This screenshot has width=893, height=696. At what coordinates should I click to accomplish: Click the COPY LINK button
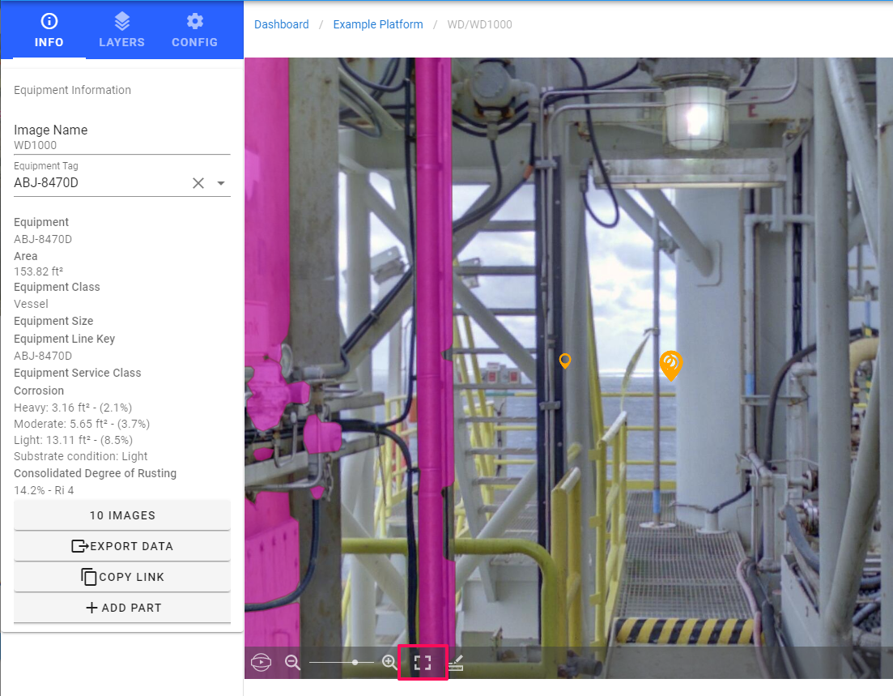click(122, 577)
